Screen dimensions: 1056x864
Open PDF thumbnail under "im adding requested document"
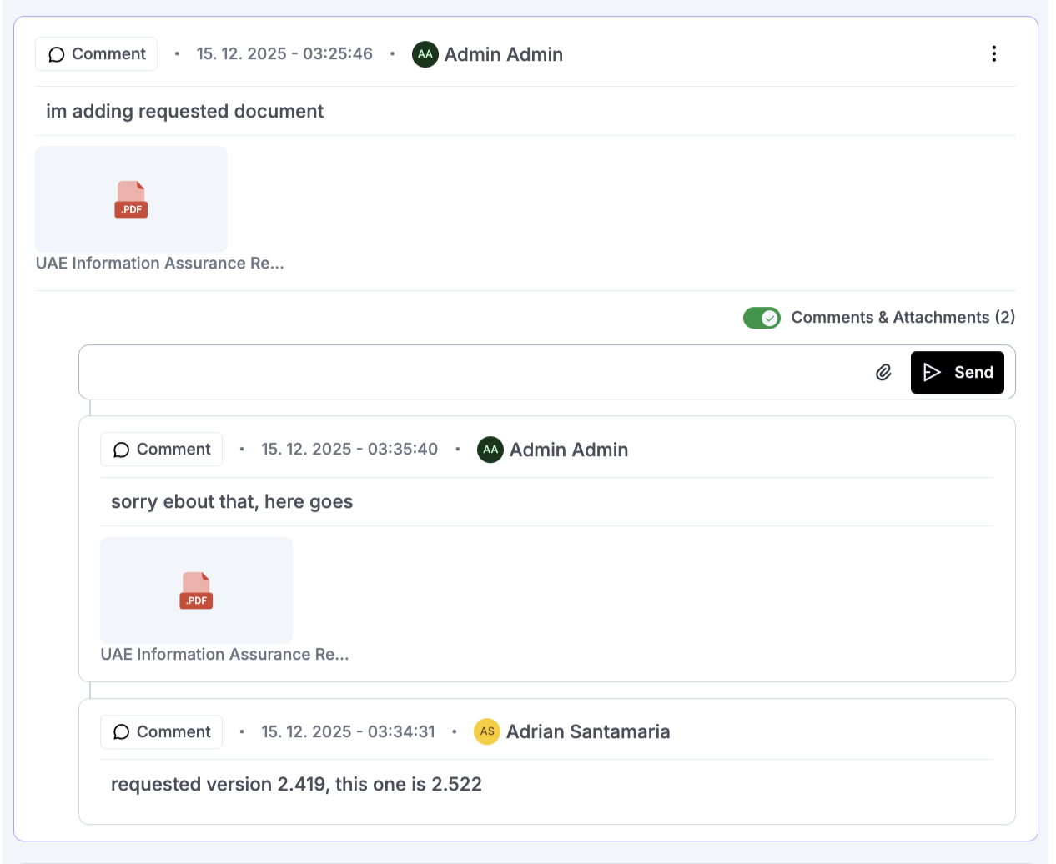(131, 199)
